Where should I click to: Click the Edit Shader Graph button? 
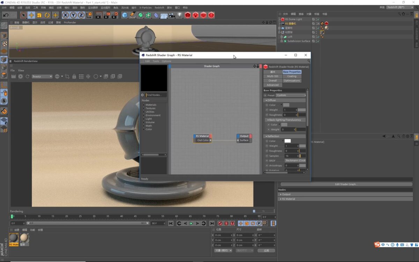point(346,184)
